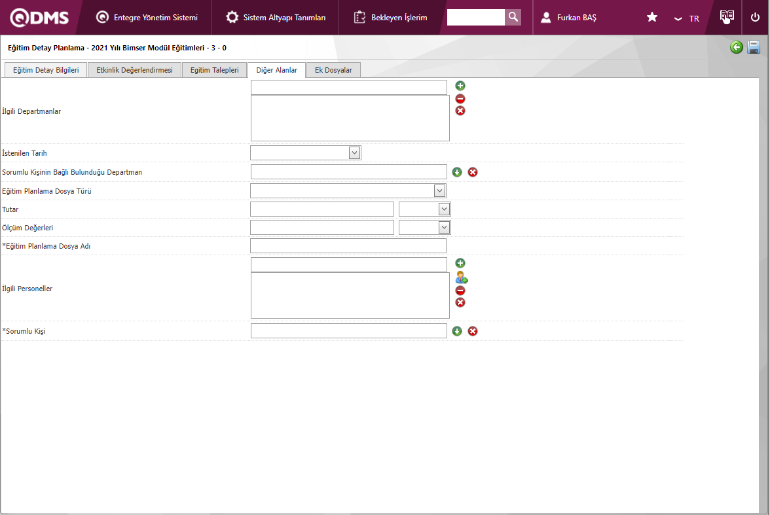Switch to Eğitim Detay Bilgileri tab

[x=46, y=70]
